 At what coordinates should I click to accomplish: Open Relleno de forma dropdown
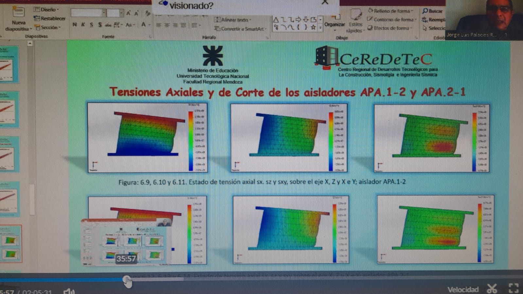click(x=391, y=11)
